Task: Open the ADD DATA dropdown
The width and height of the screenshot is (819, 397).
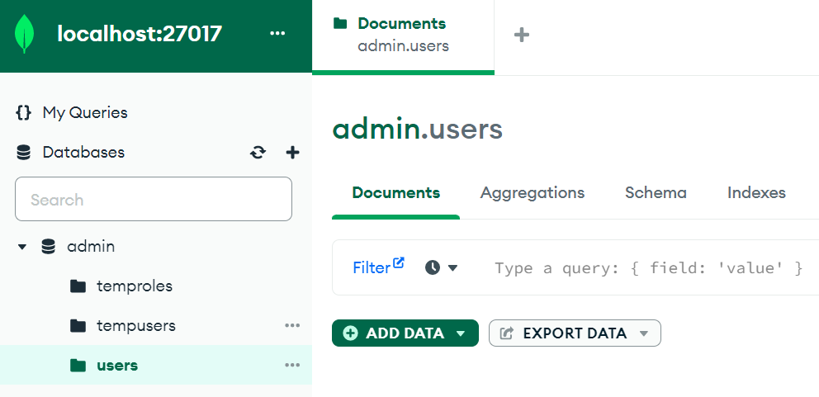Action: pos(405,333)
